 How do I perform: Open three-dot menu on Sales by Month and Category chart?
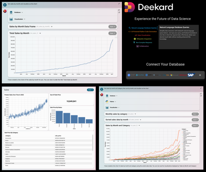(x=198, y=129)
